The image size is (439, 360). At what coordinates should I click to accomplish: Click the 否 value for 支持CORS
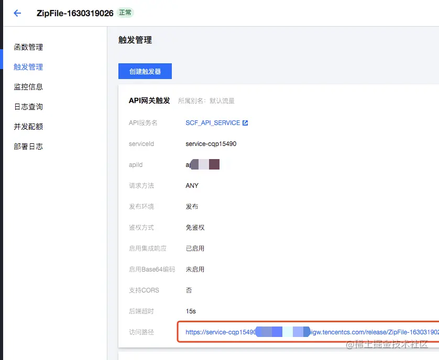click(x=189, y=290)
